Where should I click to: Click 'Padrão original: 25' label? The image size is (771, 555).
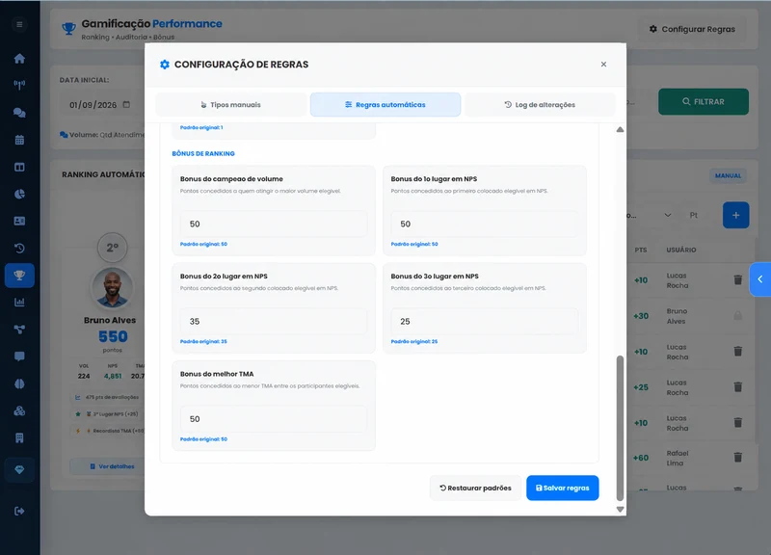point(414,341)
